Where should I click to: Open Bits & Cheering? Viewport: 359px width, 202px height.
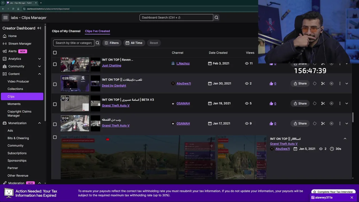pos(18,138)
